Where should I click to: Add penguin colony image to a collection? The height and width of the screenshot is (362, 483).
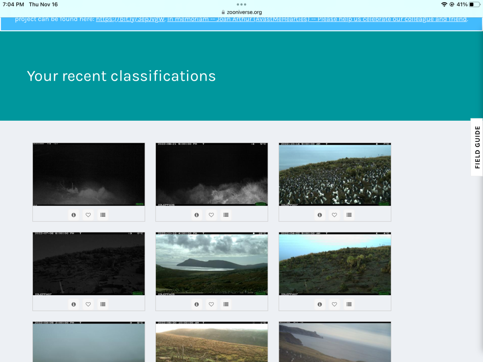click(349, 215)
